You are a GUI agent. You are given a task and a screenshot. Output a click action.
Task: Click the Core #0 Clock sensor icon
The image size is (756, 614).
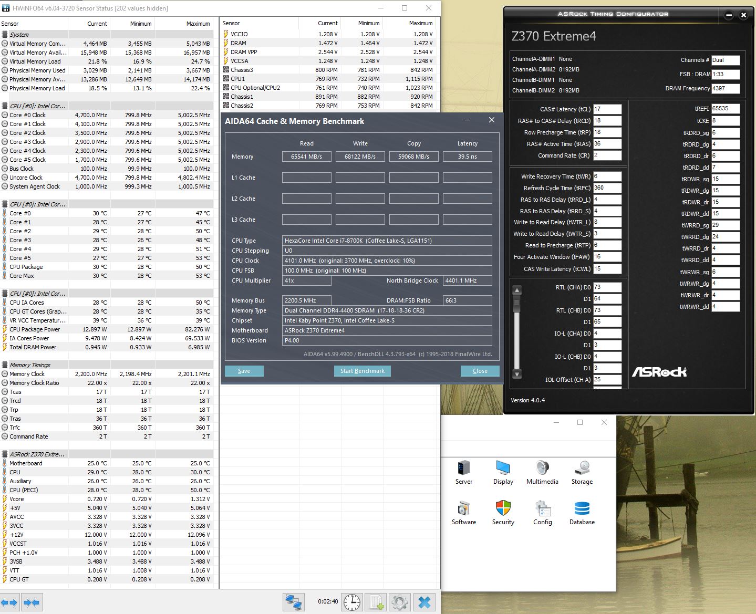[5, 115]
